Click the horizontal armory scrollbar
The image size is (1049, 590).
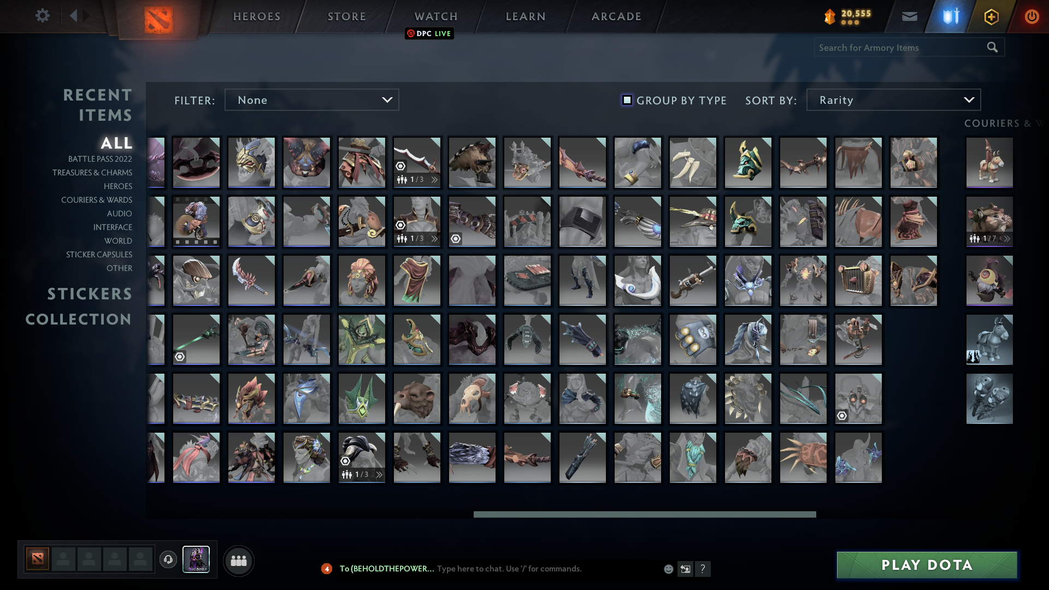tap(645, 514)
